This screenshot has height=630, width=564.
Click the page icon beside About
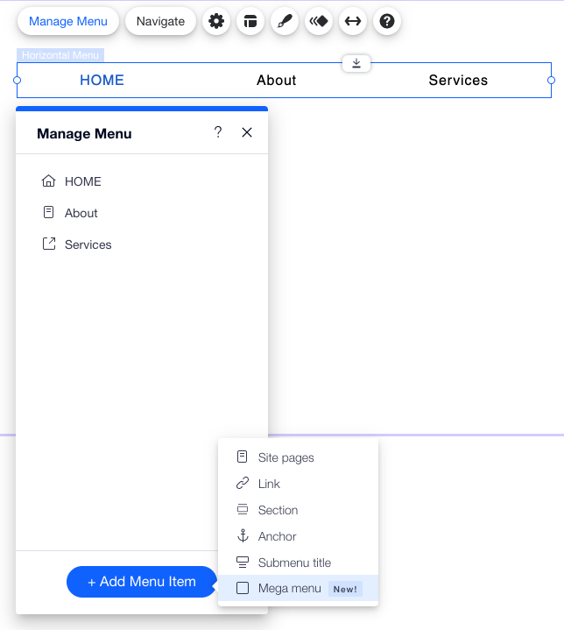[x=49, y=212]
